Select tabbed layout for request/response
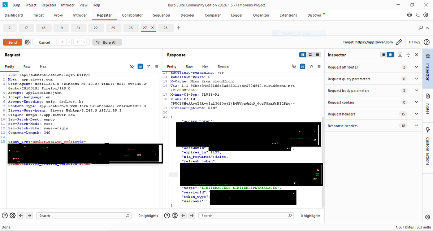 click(x=317, y=55)
